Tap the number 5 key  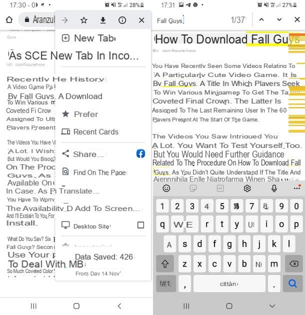click(x=222, y=206)
